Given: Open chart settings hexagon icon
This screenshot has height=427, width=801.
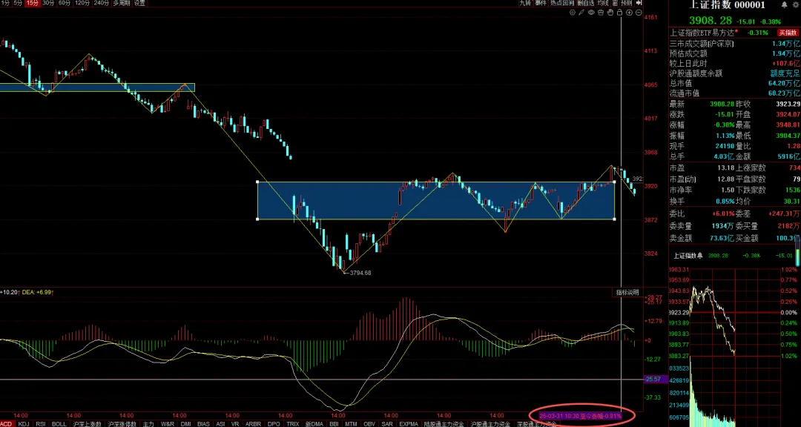Looking at the screenshot, I should click(x=572, y=13).
